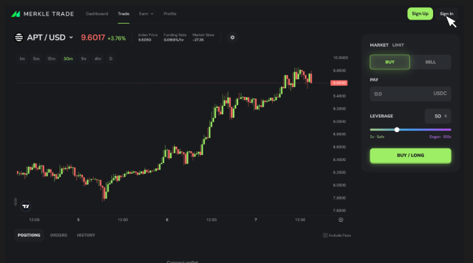Image resolution: width=473 pixels, height=263 pixels.
Task: Go to Dashboard page
Action: pos(97,14)
